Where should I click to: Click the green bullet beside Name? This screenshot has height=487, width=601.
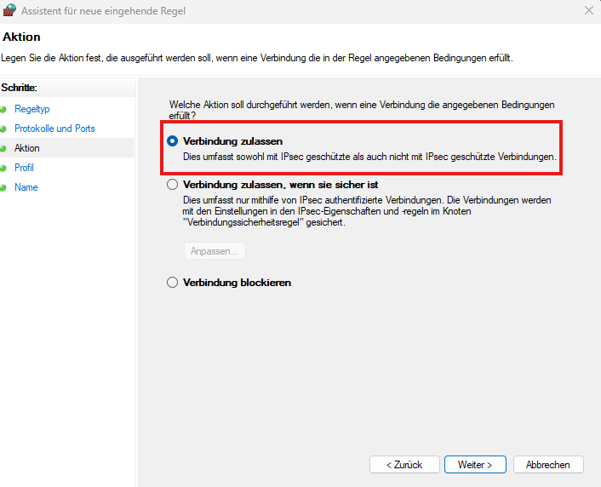coord(3,187)
